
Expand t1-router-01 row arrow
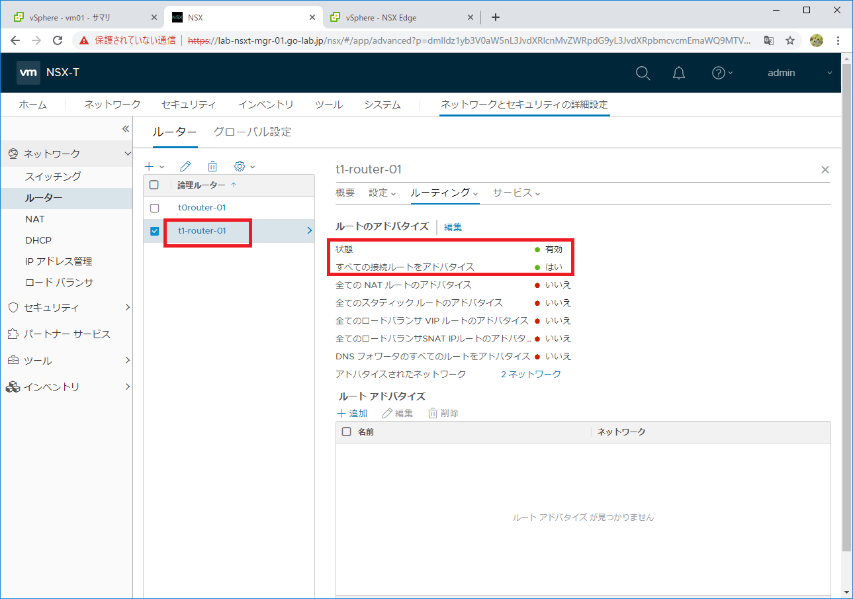point(308,231)
